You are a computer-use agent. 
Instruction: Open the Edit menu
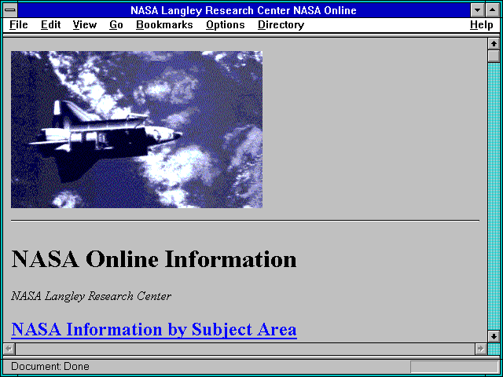(x=50, y=25)
